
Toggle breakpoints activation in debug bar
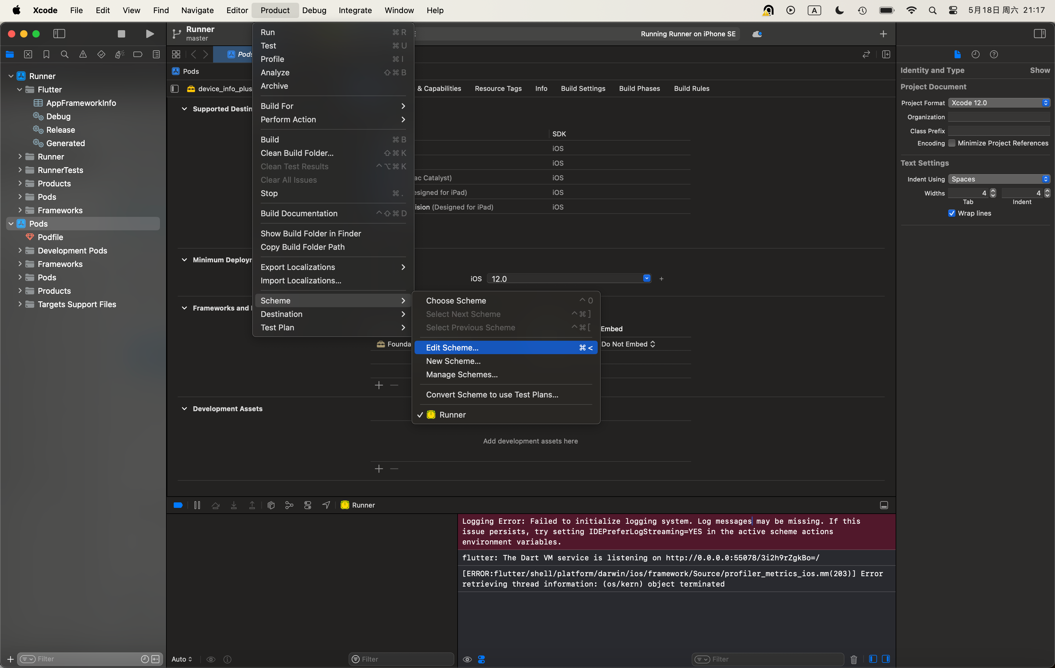178,505
